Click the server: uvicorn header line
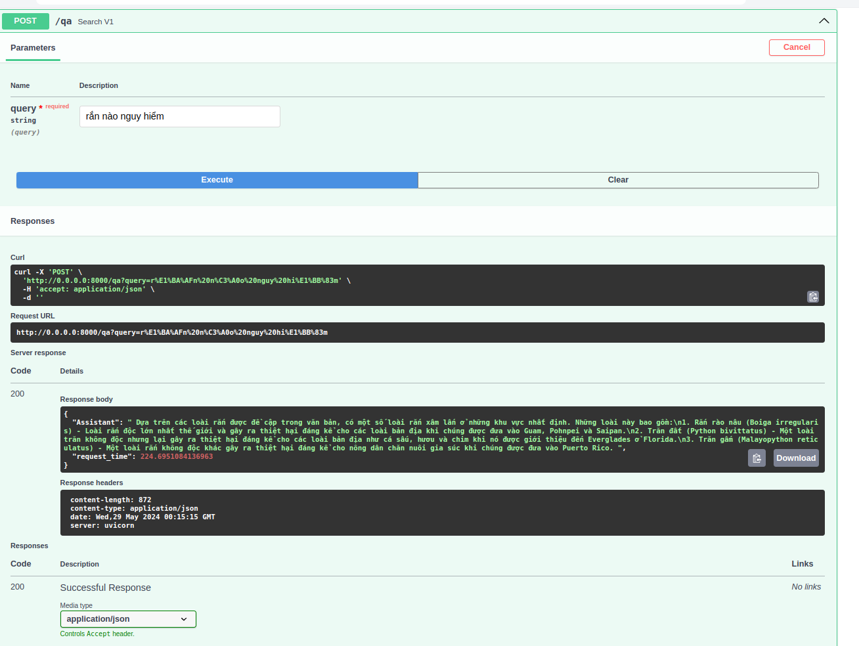The height and width of the screenshot is (646, 859). coord(102,526)
